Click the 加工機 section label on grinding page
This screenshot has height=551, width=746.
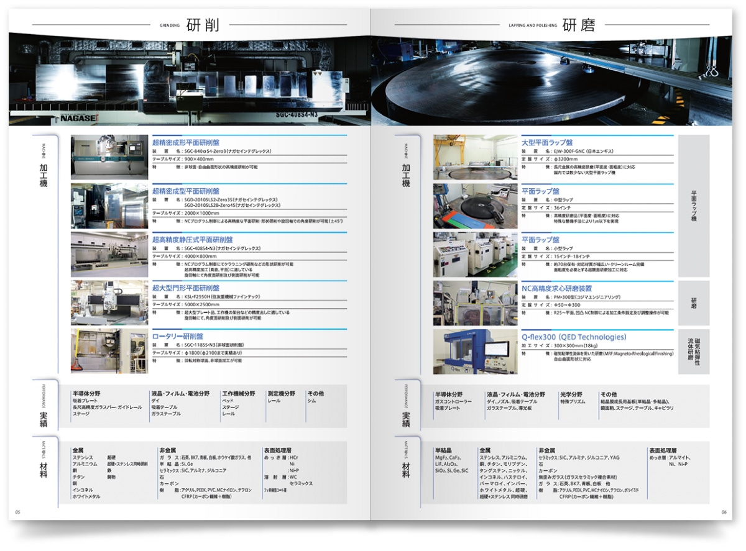tap(43, 176)
